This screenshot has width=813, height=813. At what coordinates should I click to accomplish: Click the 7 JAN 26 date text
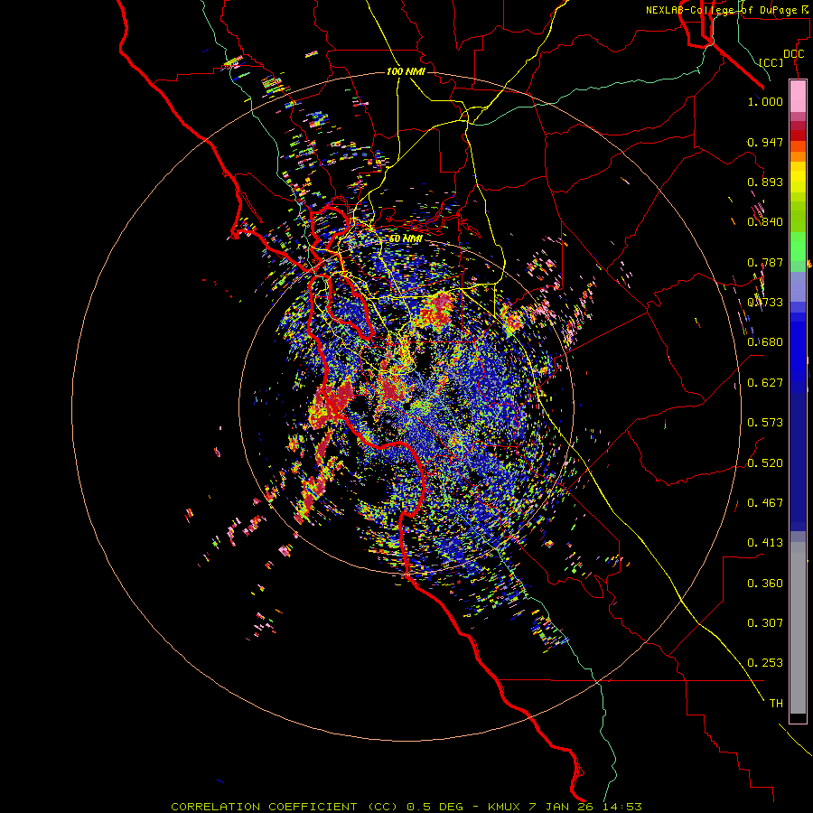pos(561,807)
